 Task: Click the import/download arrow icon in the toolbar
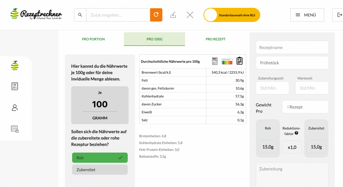[x=173, y=15]
